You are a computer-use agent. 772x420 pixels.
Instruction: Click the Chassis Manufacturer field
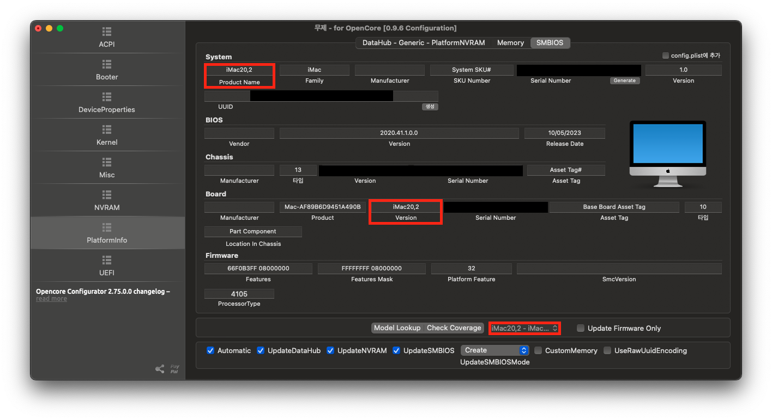click(239, 170)
